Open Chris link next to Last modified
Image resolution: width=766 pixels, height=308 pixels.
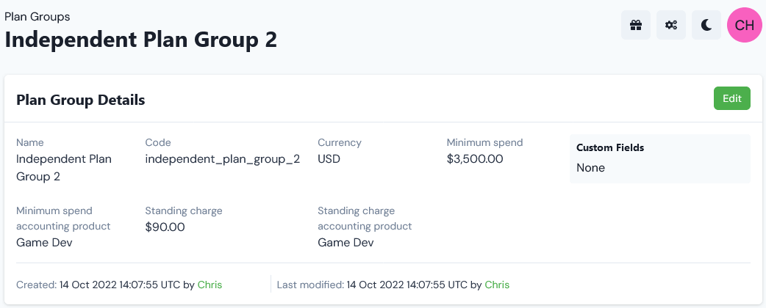(x=497, y=285)
